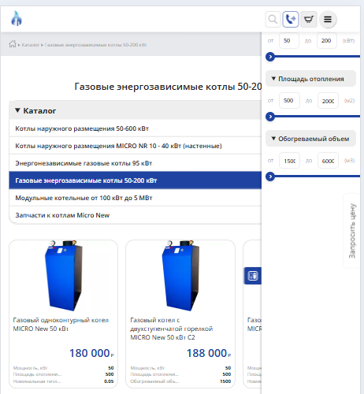364x394 pixels.
Task: Open Газовые энергозависимые котлы 50-200 кВт breadcrumb
Action: pos(95,45)
